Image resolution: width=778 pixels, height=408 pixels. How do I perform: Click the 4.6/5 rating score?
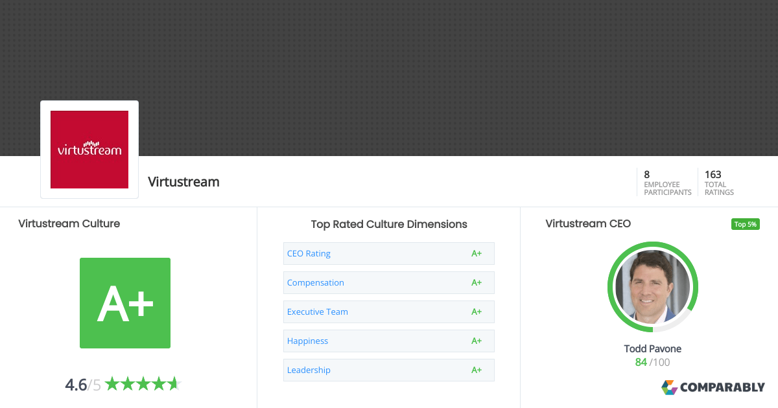(x=83, y=385)
